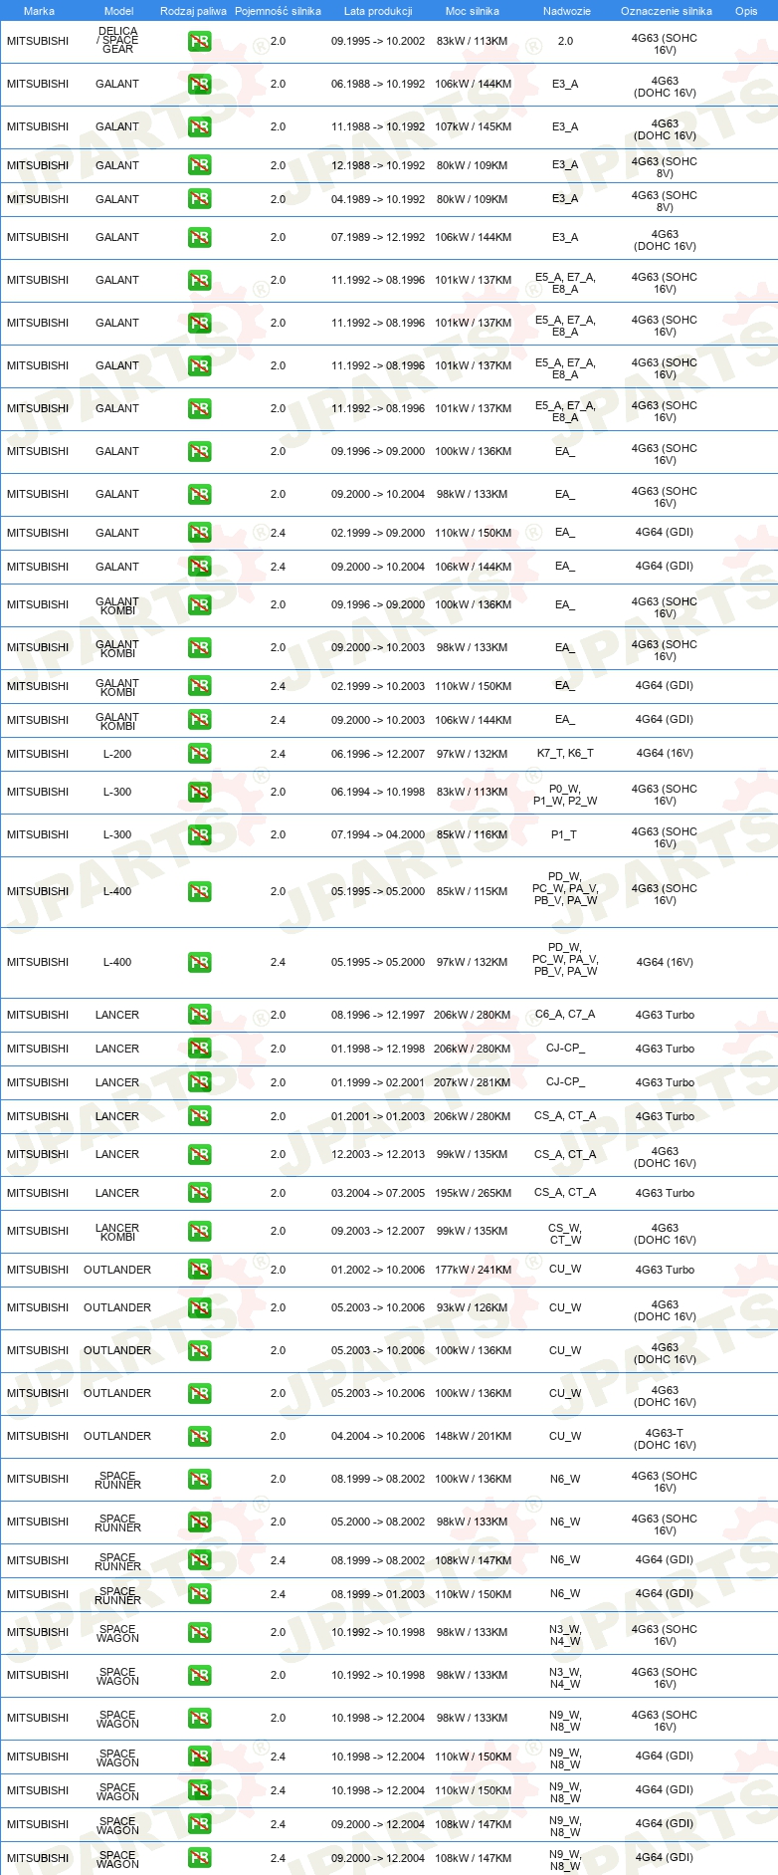Click fuel icon for L-300 83kW / 113KM
778x1875 pixels.
pyautogui.click(x=200, y=793)
